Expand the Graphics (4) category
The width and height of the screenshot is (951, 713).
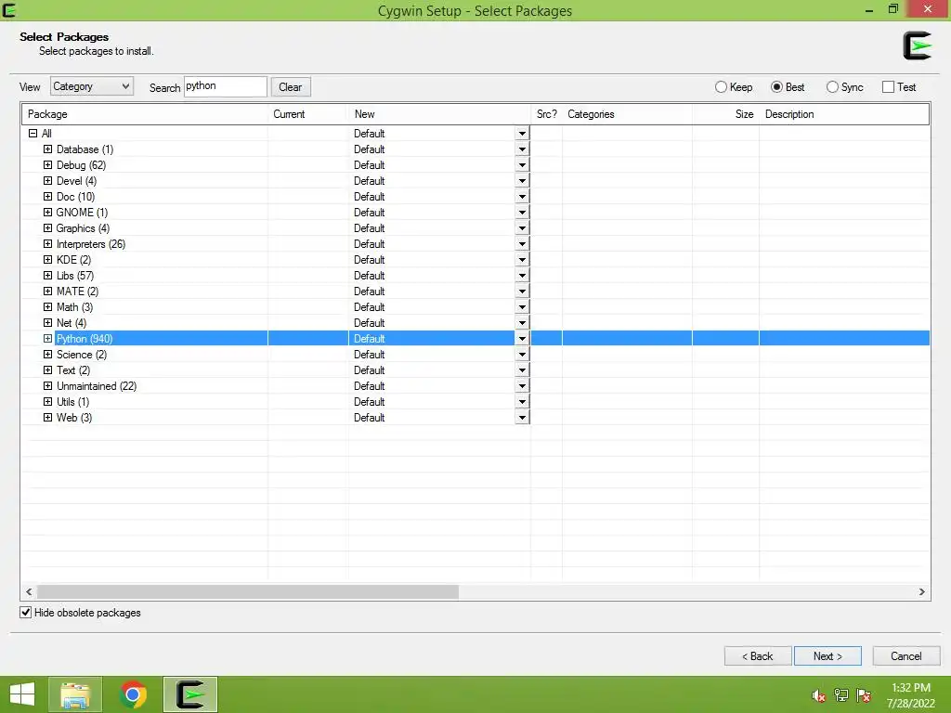[x=48, y=228]
